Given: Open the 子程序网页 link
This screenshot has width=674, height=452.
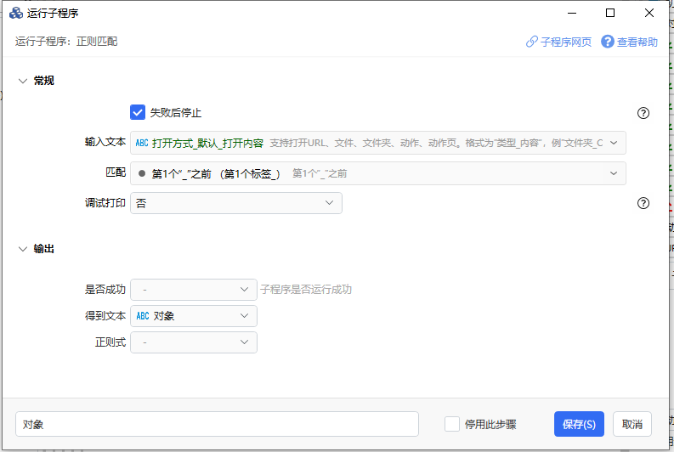Looking at the screenshot, I should point(566,42).
